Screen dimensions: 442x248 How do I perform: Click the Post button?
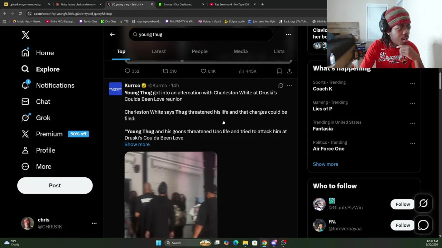(x=55, y=185)
